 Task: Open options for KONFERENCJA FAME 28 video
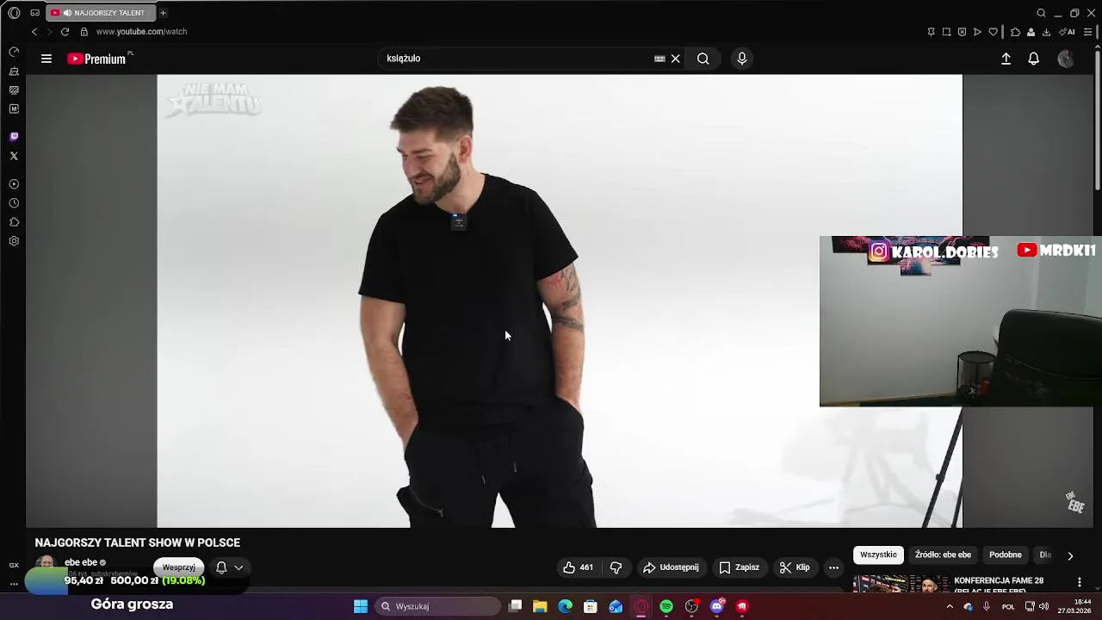click(x=1080, y=583)
